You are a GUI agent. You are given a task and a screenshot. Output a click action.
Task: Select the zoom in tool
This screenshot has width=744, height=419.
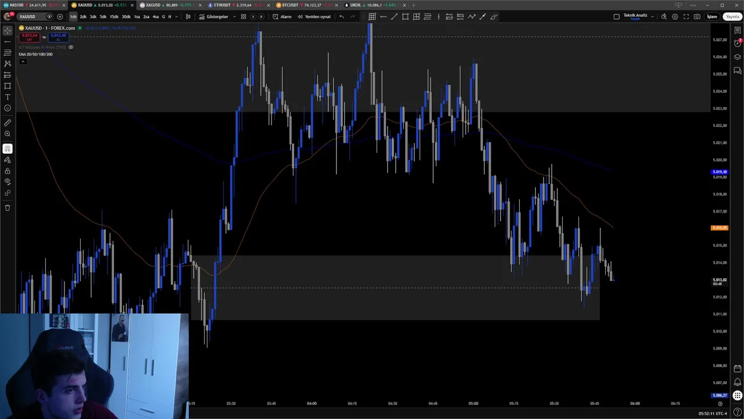click(8, 134)
